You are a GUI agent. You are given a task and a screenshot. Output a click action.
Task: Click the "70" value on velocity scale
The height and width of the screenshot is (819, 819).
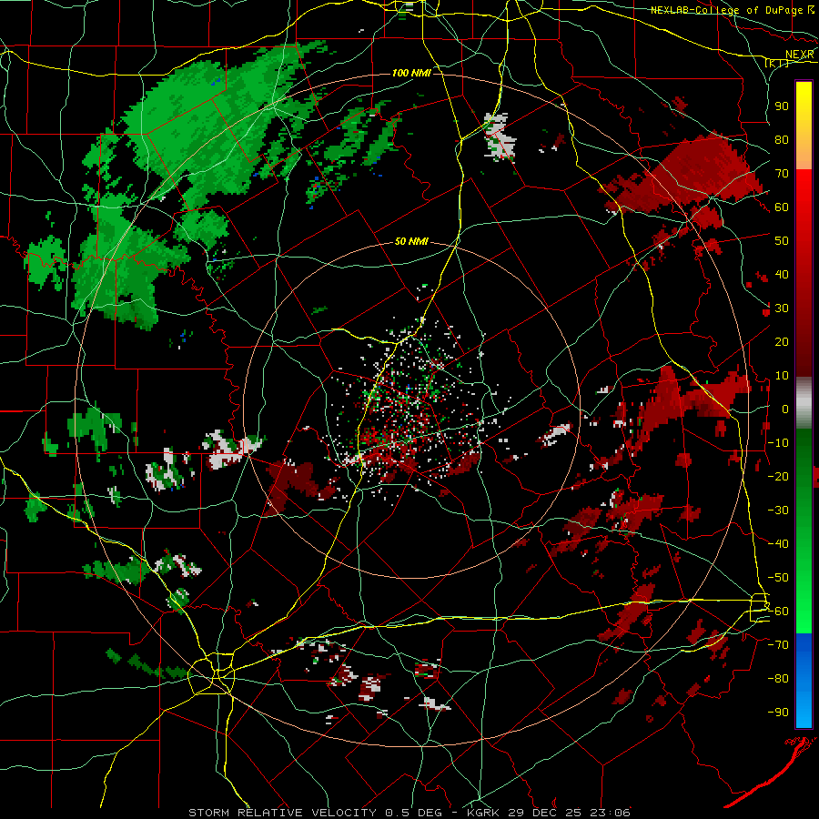coord(782,174)
